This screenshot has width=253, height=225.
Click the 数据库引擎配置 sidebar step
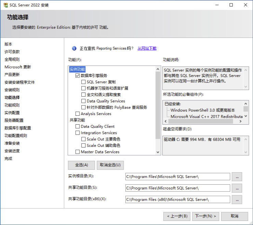coord(18,128)
